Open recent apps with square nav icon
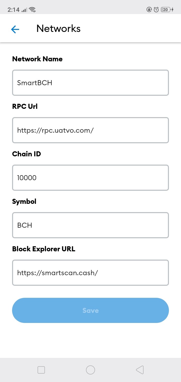 tap(41, 370)
